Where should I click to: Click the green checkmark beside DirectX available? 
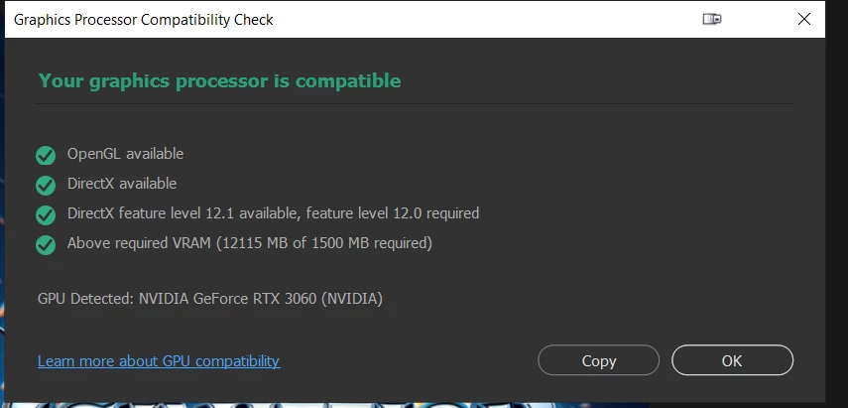coord(46,186)
